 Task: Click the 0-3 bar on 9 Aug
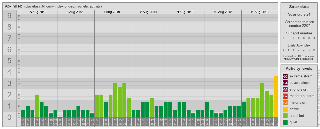click(170, 110)
